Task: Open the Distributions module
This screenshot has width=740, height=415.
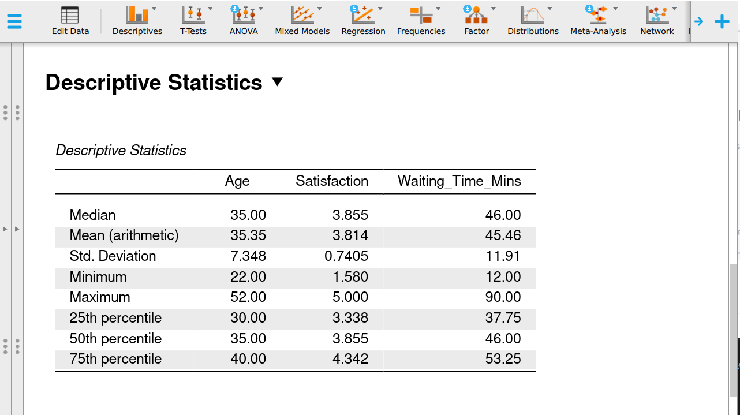Action: (533, 22)
